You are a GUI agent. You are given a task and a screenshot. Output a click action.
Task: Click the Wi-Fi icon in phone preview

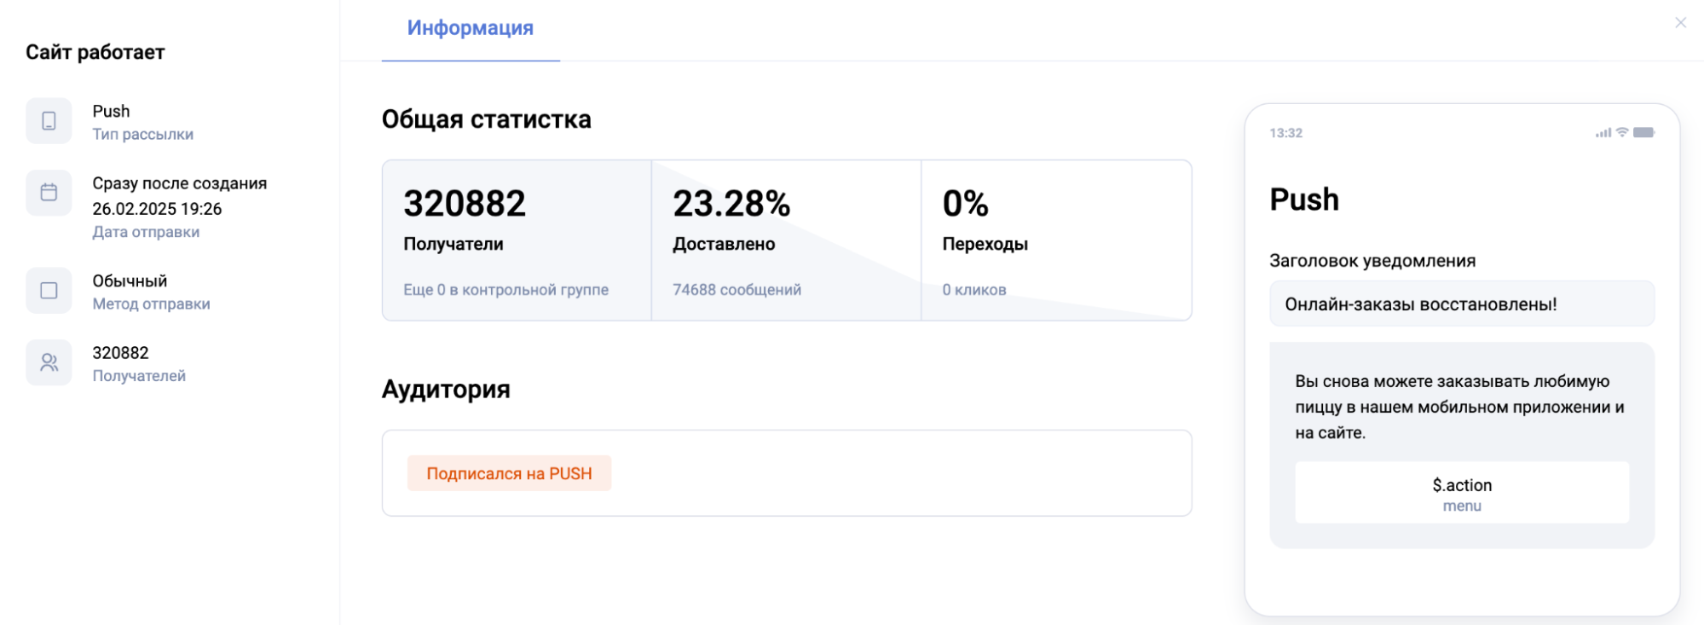coord(1622,132)
